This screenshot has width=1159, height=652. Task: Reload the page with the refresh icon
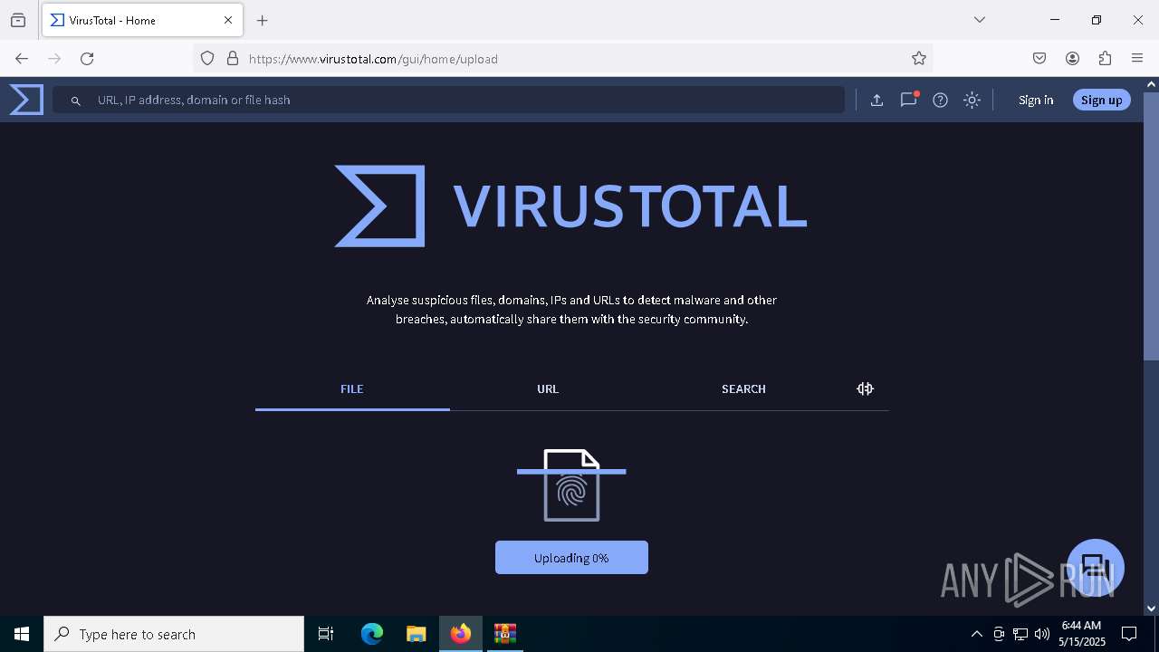[87, 59]
